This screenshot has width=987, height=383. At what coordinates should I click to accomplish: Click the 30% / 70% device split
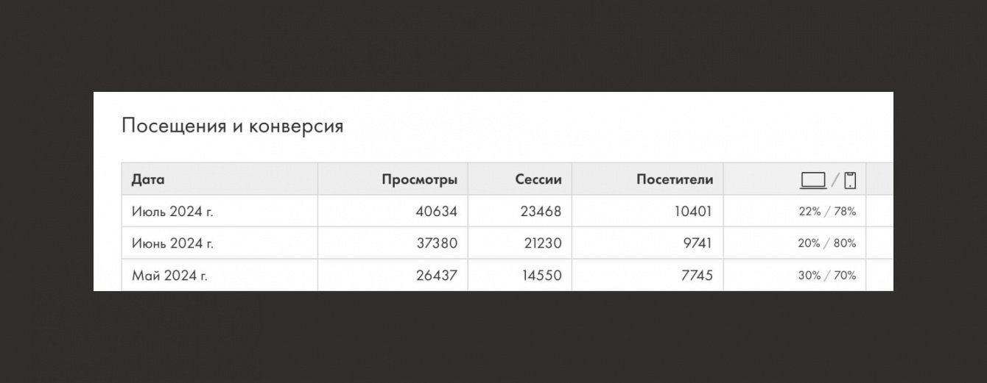(826, 276)
